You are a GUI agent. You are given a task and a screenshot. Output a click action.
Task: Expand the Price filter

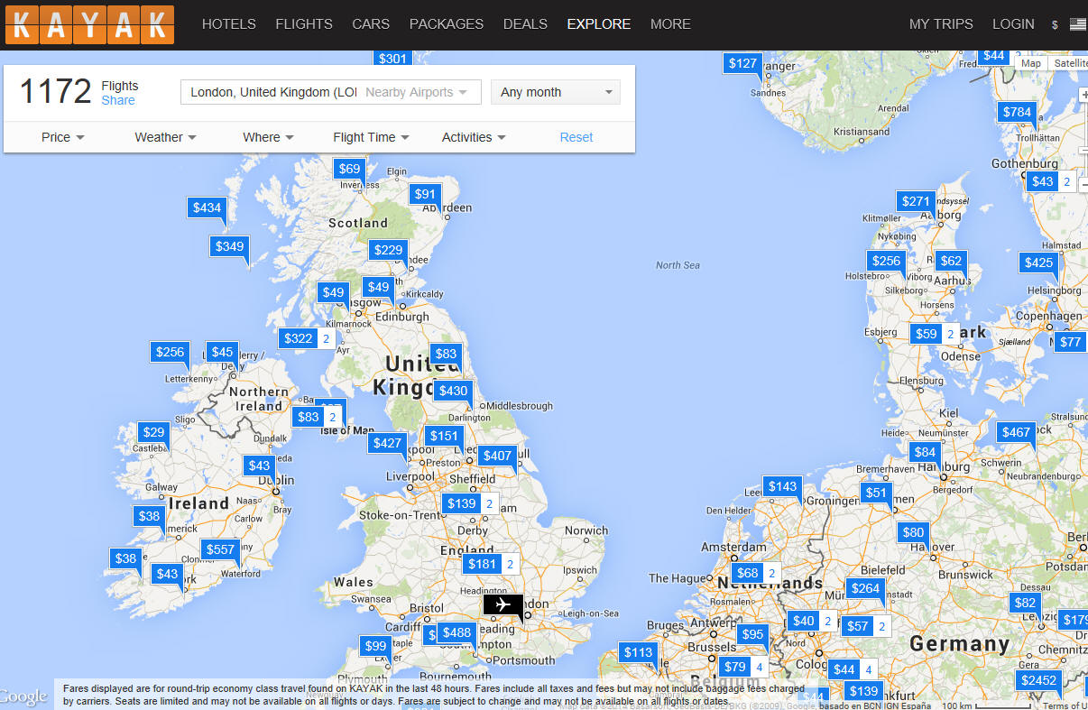pos(63,137)
